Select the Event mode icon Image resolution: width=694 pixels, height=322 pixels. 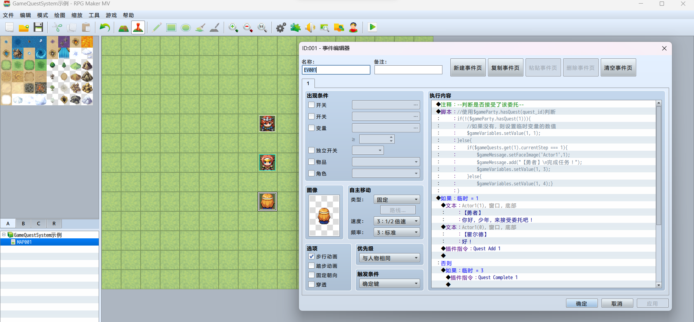(138, 27)
